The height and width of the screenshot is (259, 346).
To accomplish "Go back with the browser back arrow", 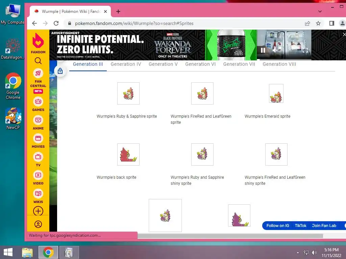I will click(x=34, y=23).
